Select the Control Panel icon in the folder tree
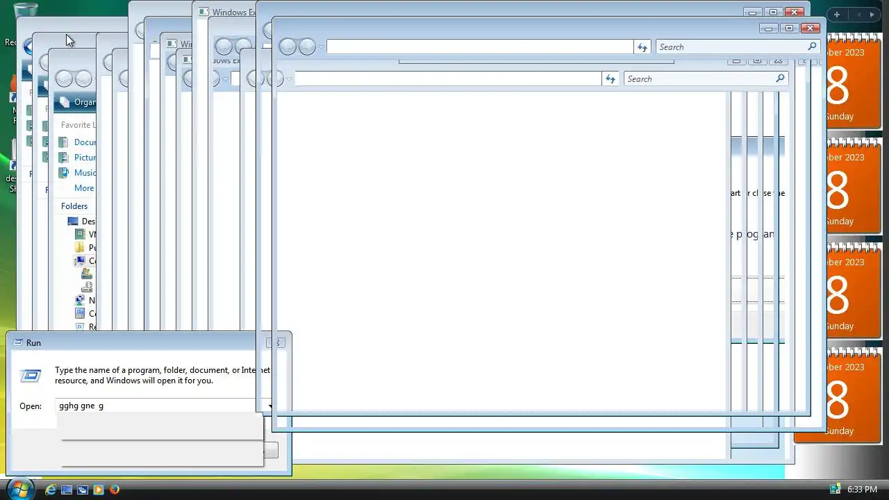The width and height of the screenshot is (889, 500). [80, 314]
